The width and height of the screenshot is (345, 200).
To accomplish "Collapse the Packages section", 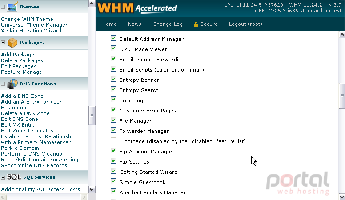I will pyautogui.click(x=3, y=43).
